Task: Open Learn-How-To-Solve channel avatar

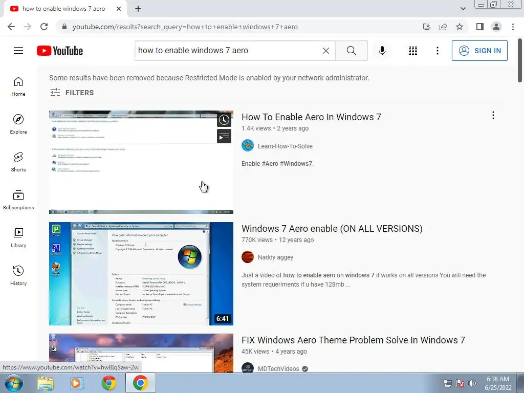Action: [x=248, y=146]
